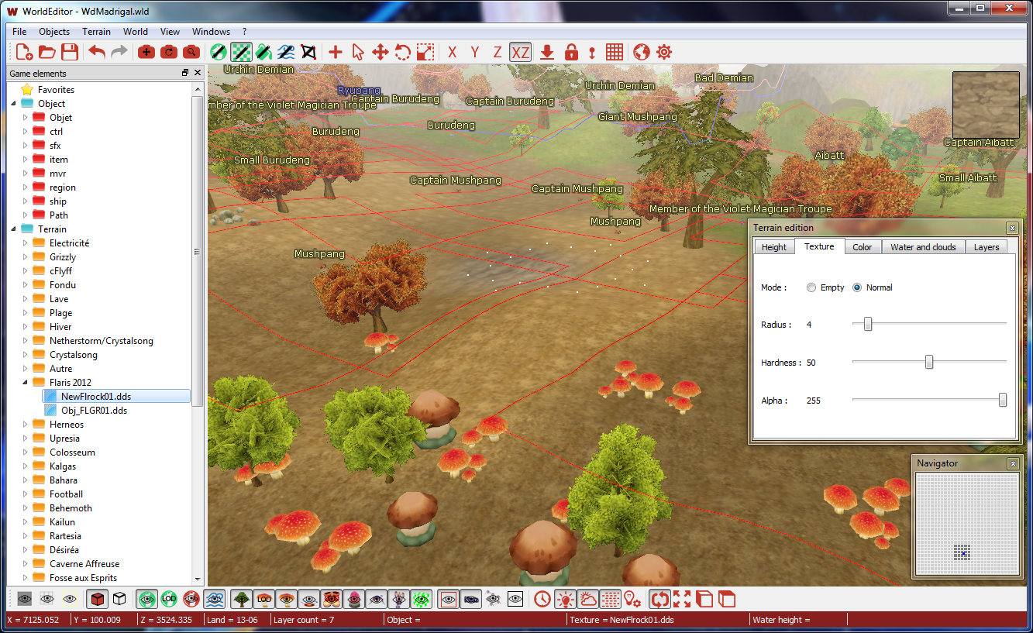
Task: Click the red padlock icon
Action: coord(571,52)
